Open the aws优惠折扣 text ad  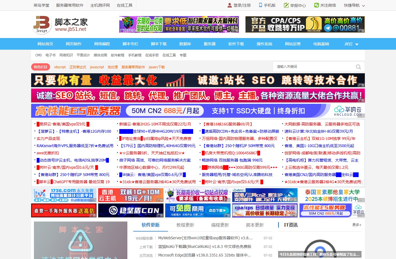(x=48, y=153)
